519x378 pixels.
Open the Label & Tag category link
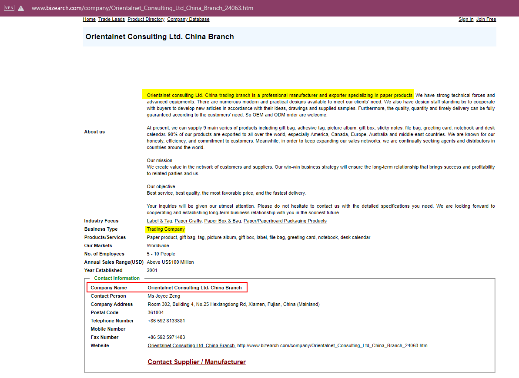click(x=159, y=221)
